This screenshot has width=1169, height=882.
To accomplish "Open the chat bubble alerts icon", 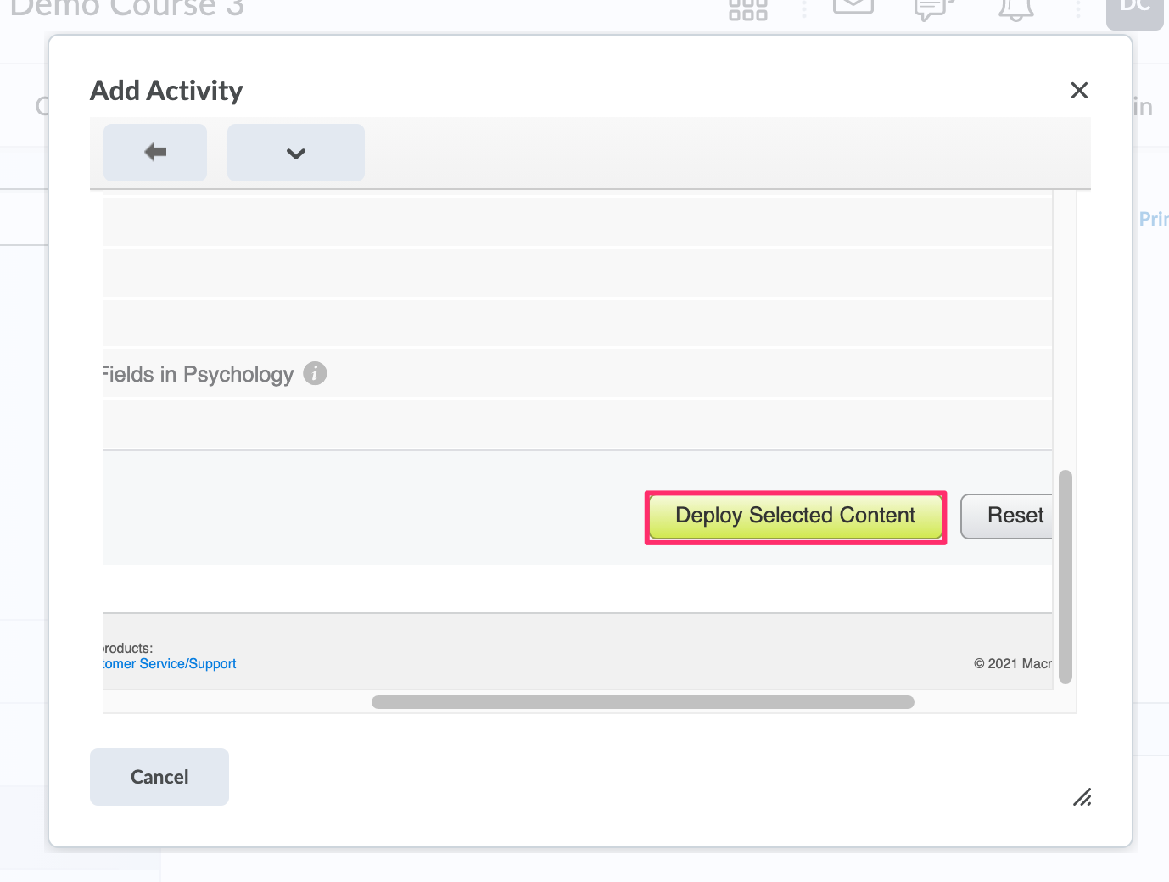I will (933, 8).
